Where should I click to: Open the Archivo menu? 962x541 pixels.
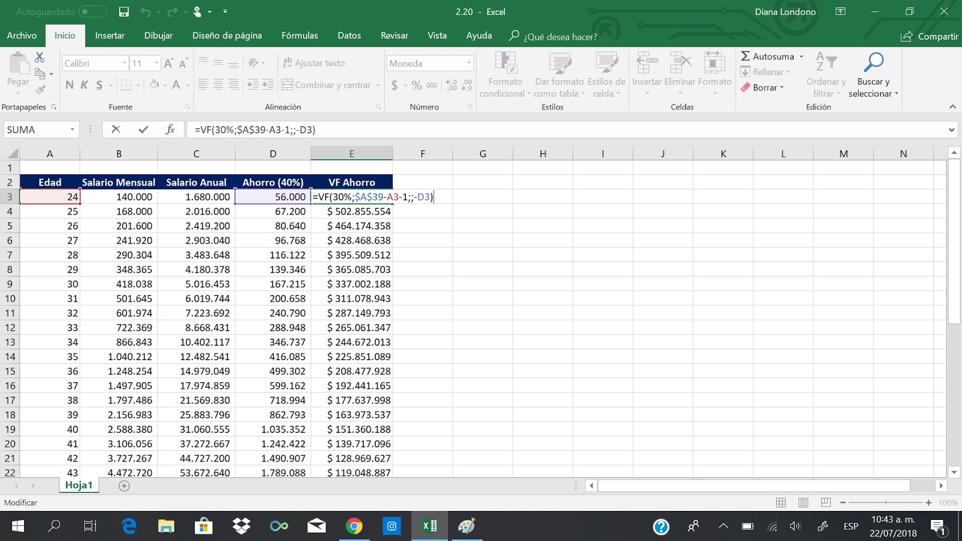(x=22, y=35)
